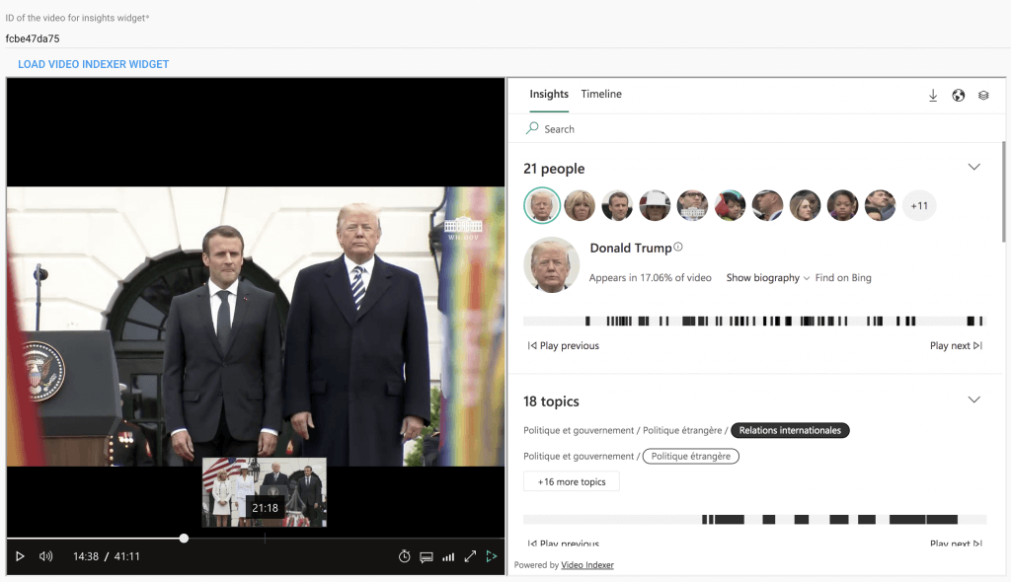Enter fullscreen mode

point(470,556)
